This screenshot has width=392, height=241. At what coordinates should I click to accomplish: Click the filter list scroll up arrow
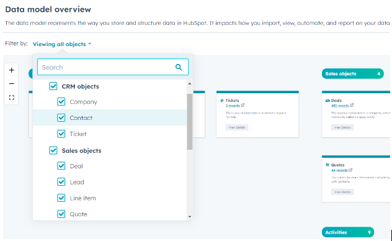[190, 84]
